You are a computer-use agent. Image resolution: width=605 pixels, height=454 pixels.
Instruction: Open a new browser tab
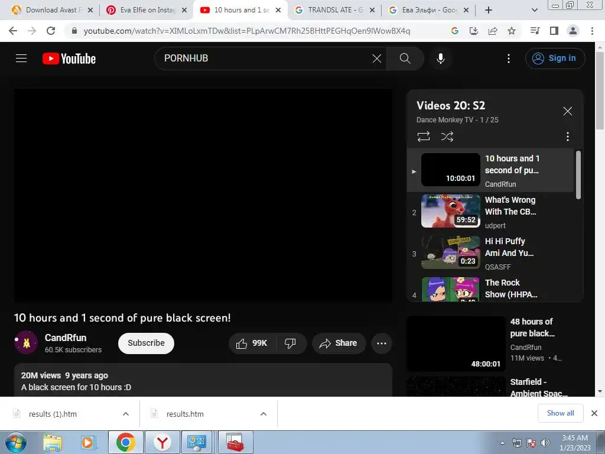click(x=489, y=10)
